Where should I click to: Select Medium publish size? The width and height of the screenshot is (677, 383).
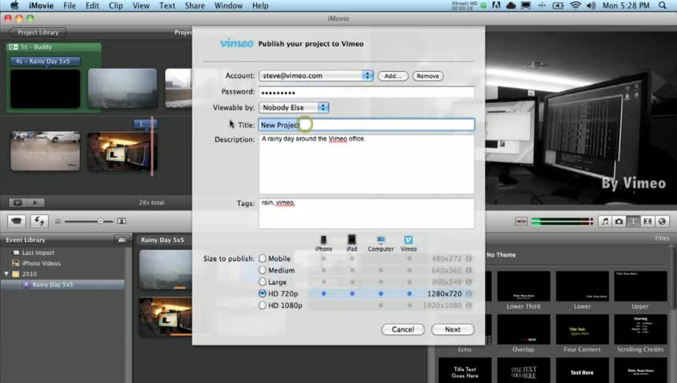point(263,270)
